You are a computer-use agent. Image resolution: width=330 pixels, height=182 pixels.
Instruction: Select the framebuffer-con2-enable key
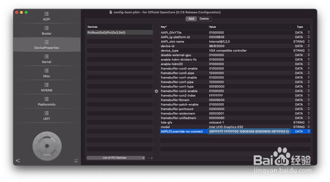[x=179, y=91]
